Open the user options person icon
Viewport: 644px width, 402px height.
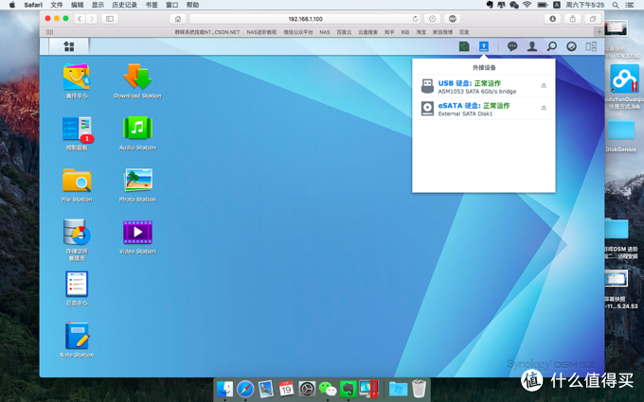click(x=532, y=46)
